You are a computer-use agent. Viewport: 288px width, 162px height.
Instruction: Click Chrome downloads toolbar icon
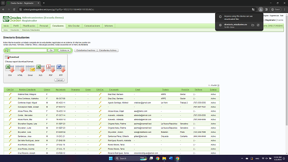click(261, 9)
